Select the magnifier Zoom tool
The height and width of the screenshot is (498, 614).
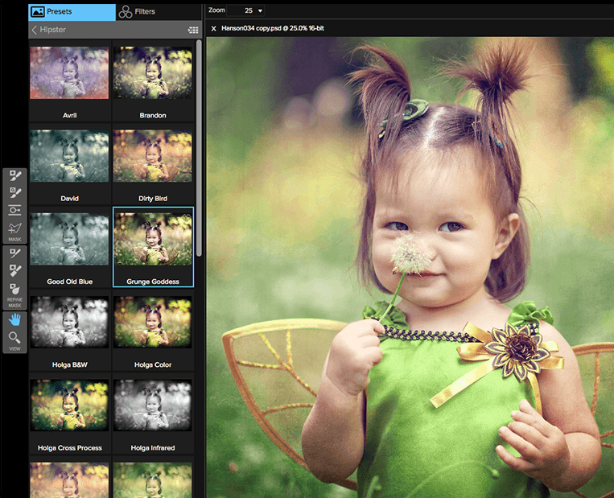14,337
